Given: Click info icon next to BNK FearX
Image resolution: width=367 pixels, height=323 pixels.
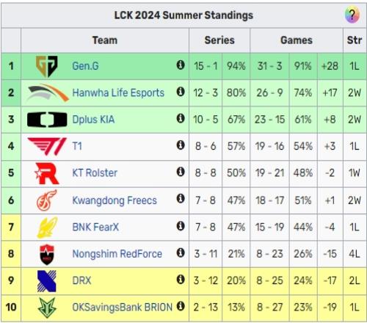Looking at the screenshot, I should click(181, 226).
